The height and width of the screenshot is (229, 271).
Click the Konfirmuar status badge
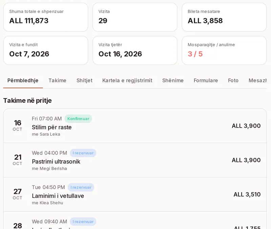tap(78, 119)
